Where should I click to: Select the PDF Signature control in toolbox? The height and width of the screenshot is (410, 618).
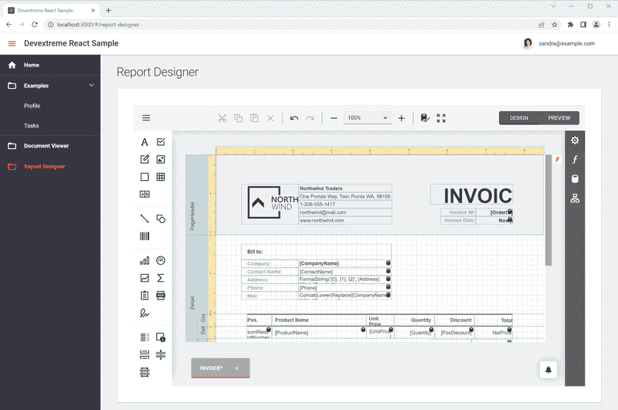point(144,313)
